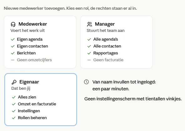The height and width of the screenshot is (131, 185).
Task: Click the dash icon before Geen omzetcijfers
Action: pyautogui.click(x=13, y=60)
